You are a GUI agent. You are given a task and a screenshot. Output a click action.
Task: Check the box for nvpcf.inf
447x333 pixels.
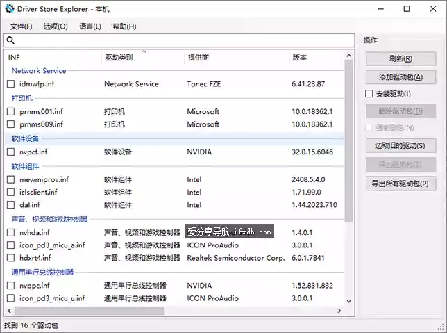pos(10,152)
